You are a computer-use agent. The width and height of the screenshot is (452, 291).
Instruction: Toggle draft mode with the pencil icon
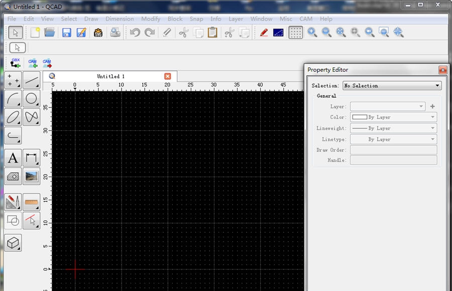(264, 33)
